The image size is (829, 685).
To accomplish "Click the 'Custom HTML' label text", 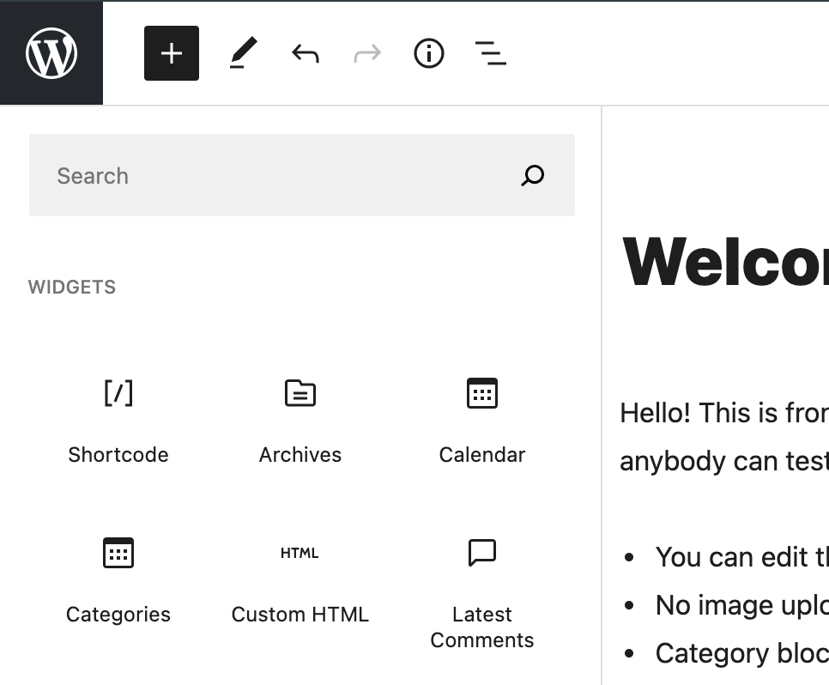I will click(300, 615).
